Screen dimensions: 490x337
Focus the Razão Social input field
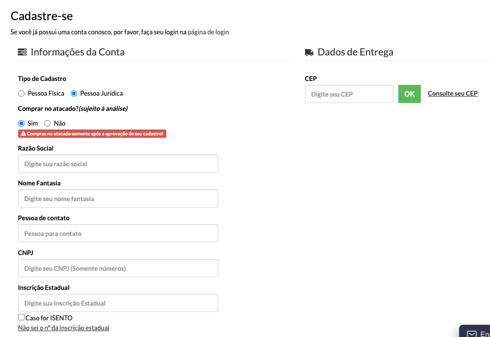(118, 163)
